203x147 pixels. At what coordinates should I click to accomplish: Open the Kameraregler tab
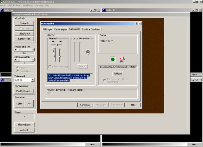point(60,29)
